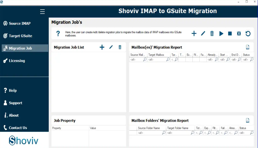Click the Property column header
258x148 pixels.
(70, 128)
